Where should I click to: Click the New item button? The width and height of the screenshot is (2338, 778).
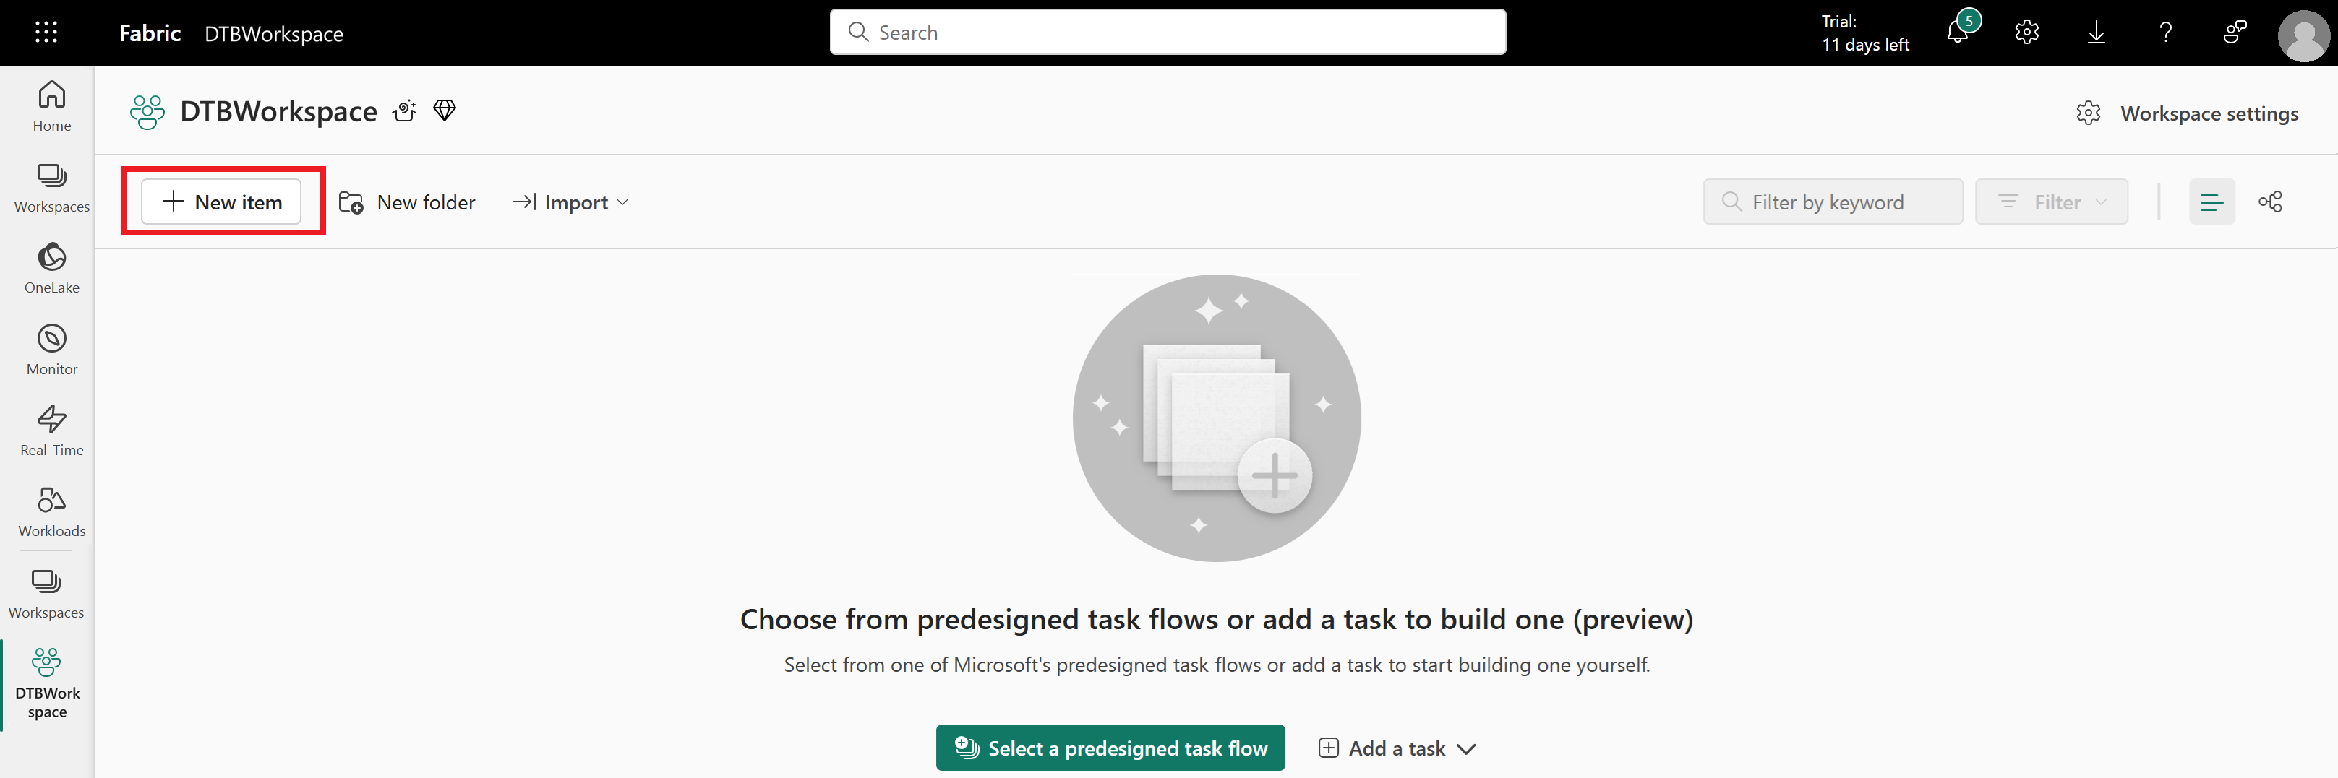tap(221, 202)
